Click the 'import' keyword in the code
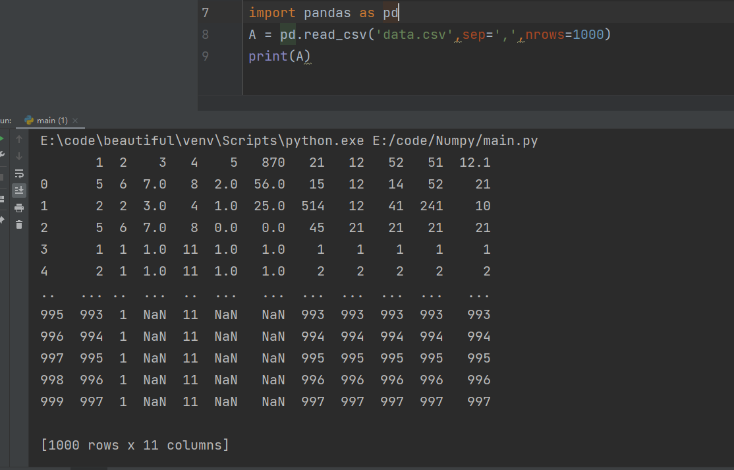The height and width of the screenshot is (470, 734). pyautogui.click(x=272, y=13)
